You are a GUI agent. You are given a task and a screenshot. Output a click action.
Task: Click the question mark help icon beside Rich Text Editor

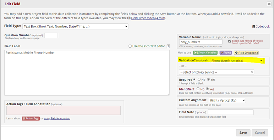click(168, 47)
